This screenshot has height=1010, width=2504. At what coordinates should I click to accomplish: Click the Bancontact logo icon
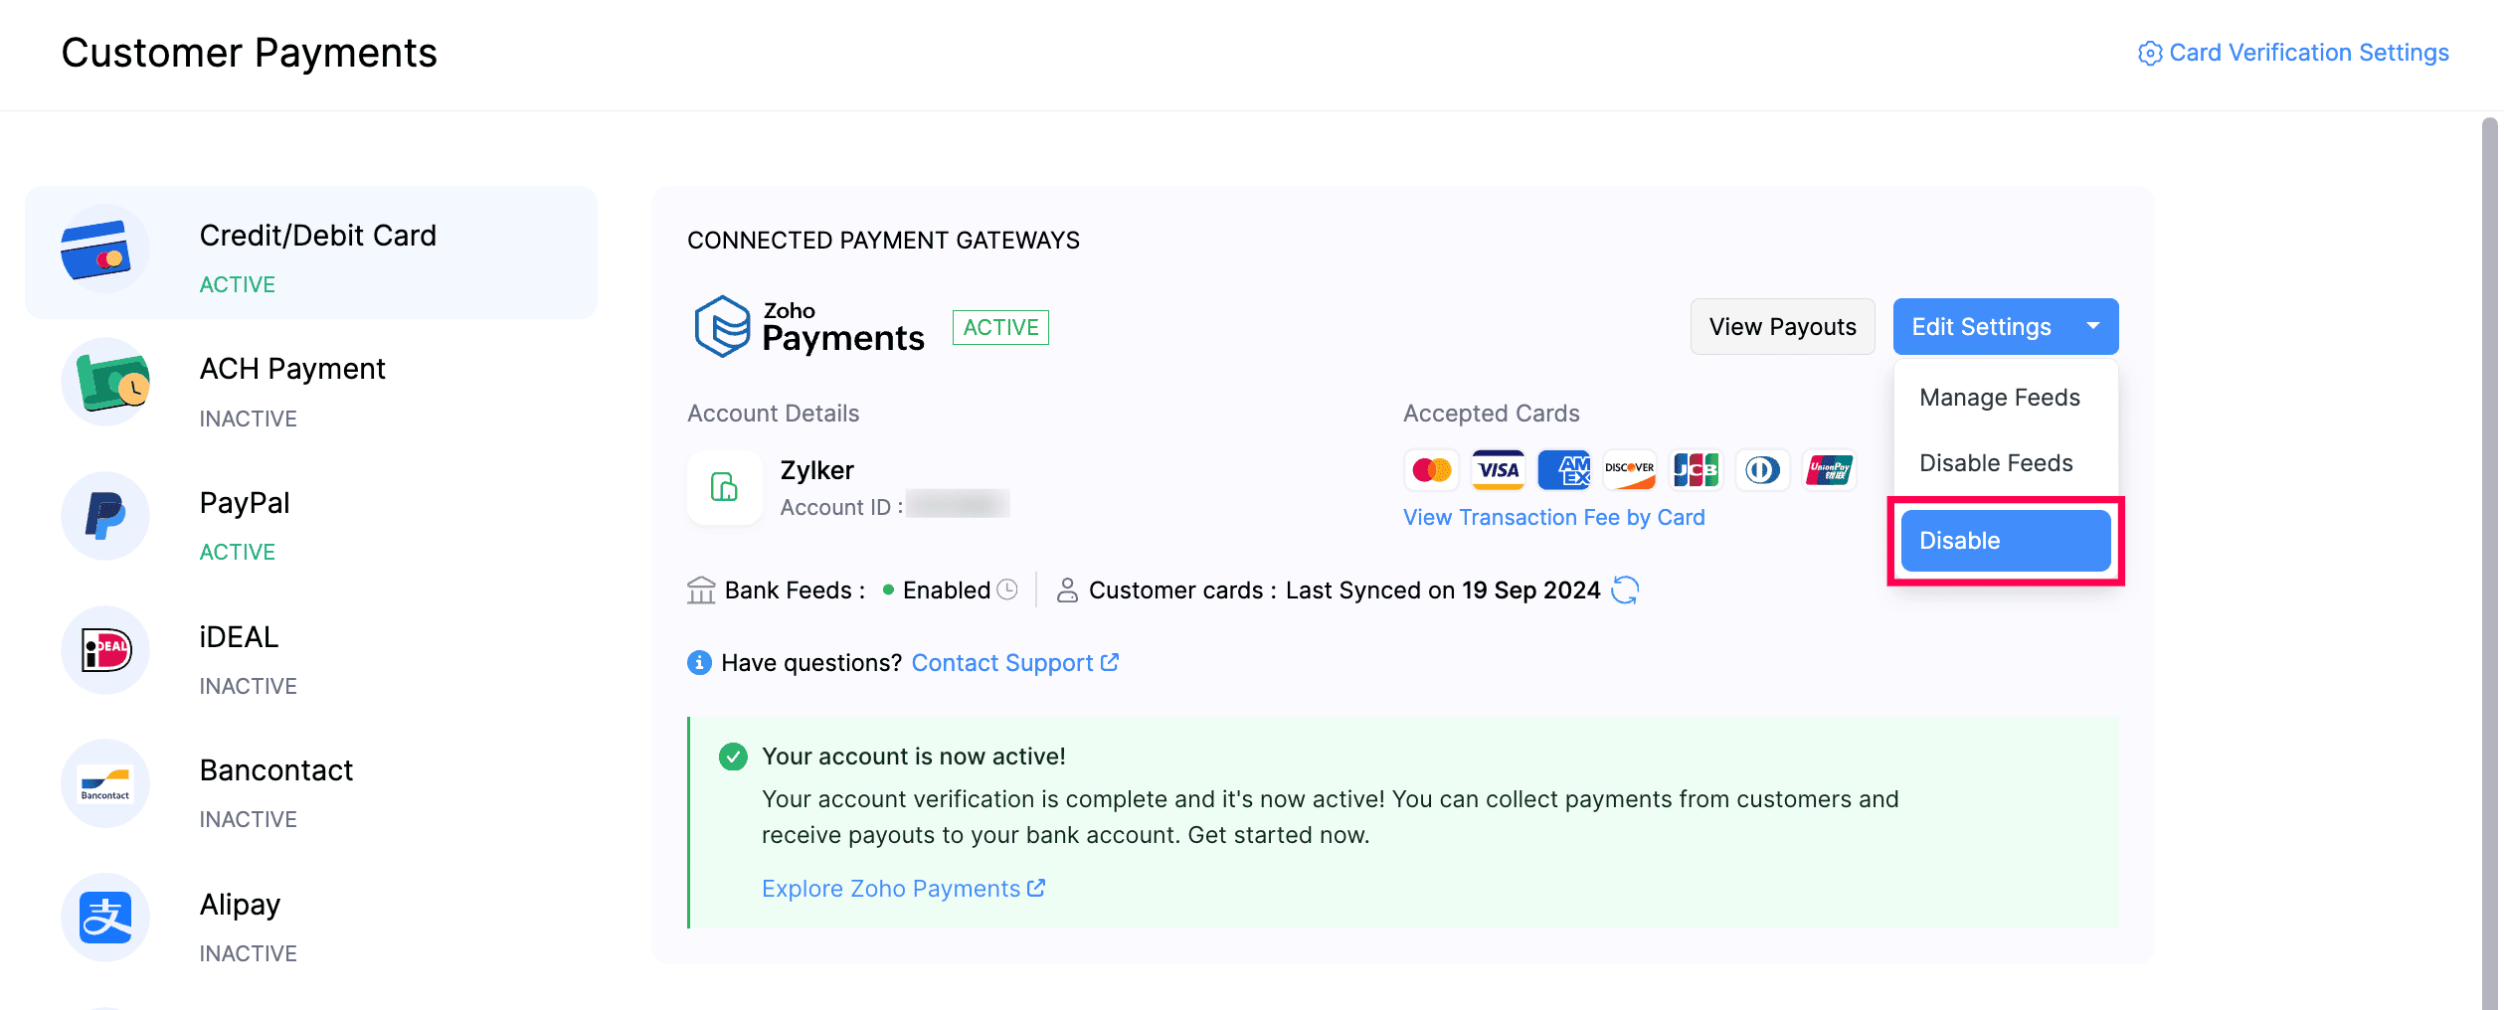[x=105, y=783]
